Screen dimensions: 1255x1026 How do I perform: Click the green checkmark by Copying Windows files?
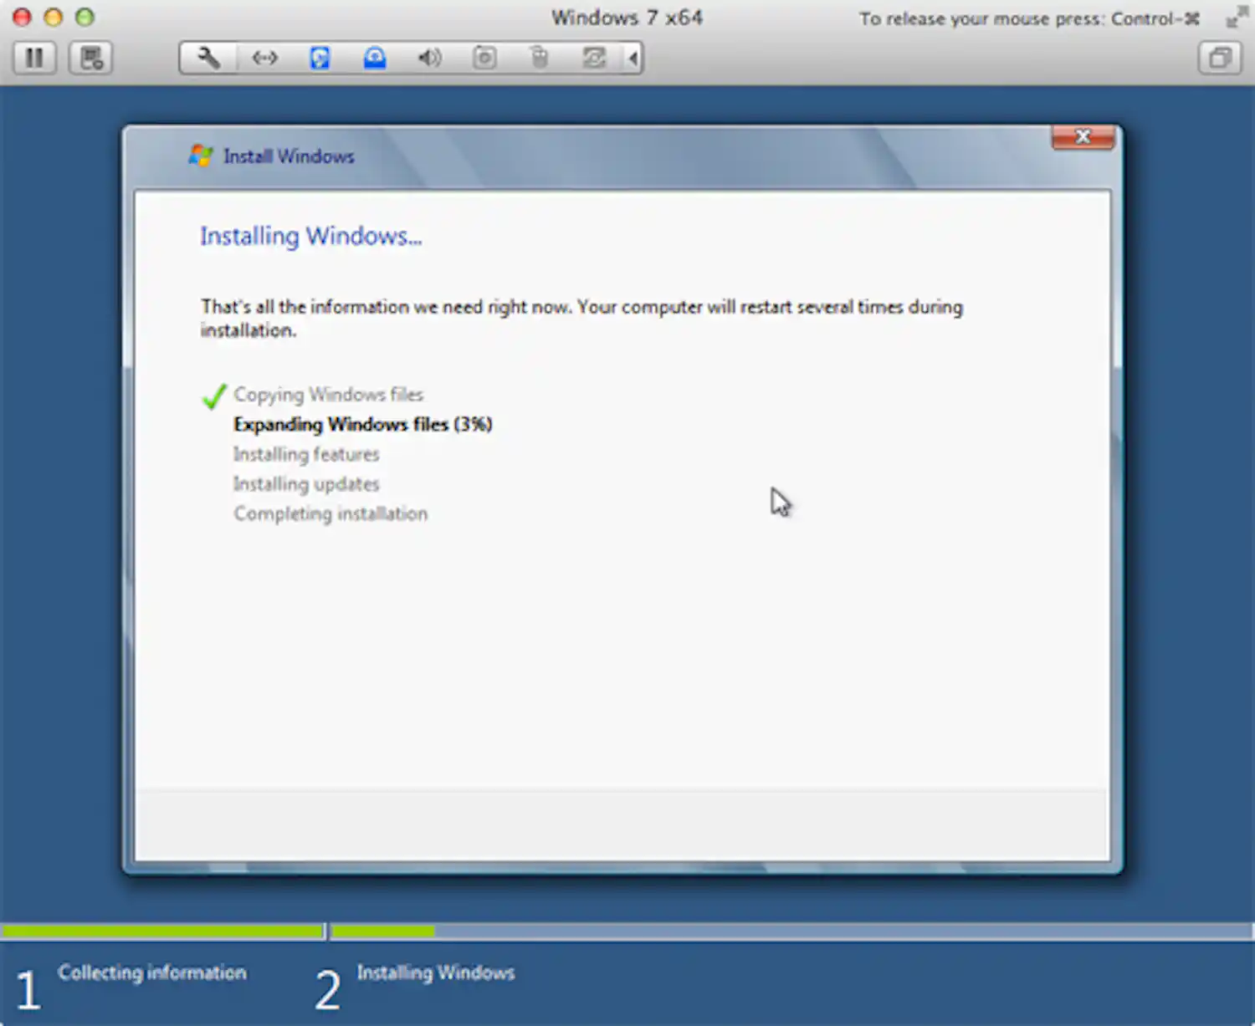[214, 396]
